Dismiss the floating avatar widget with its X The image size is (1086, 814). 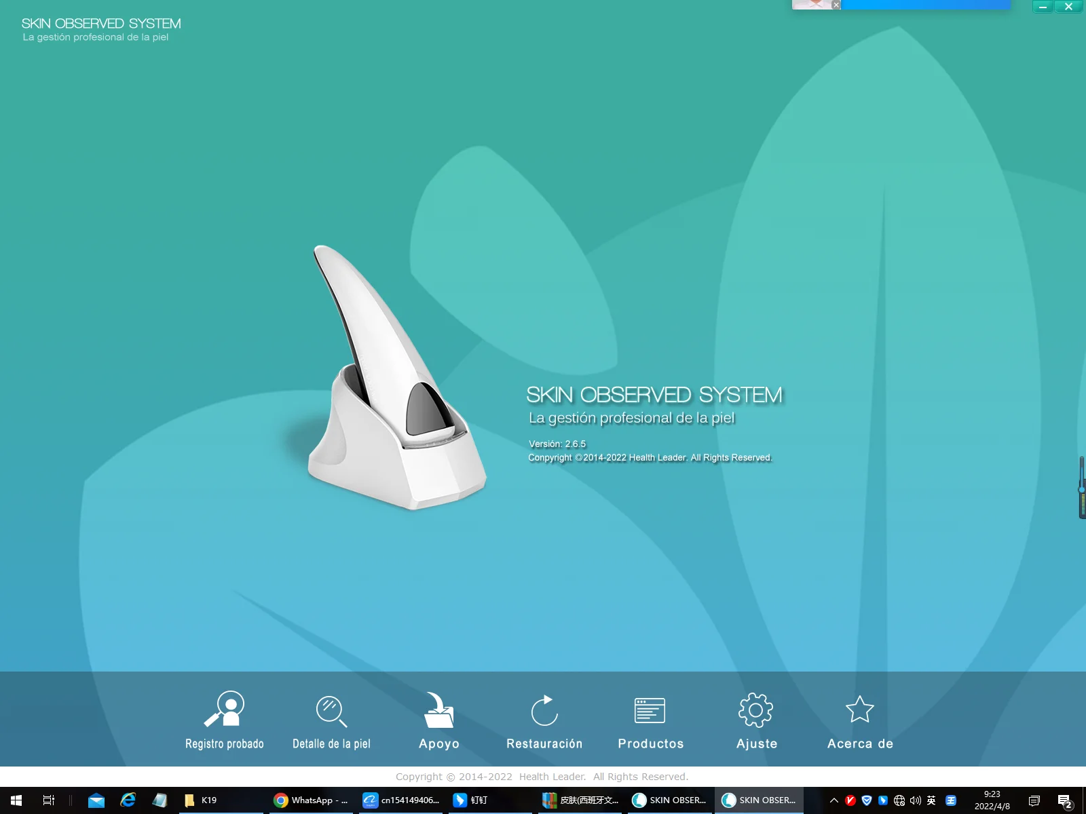click(836, 5)
